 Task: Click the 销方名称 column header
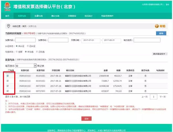pyautogui.click(x=70, y=70)
